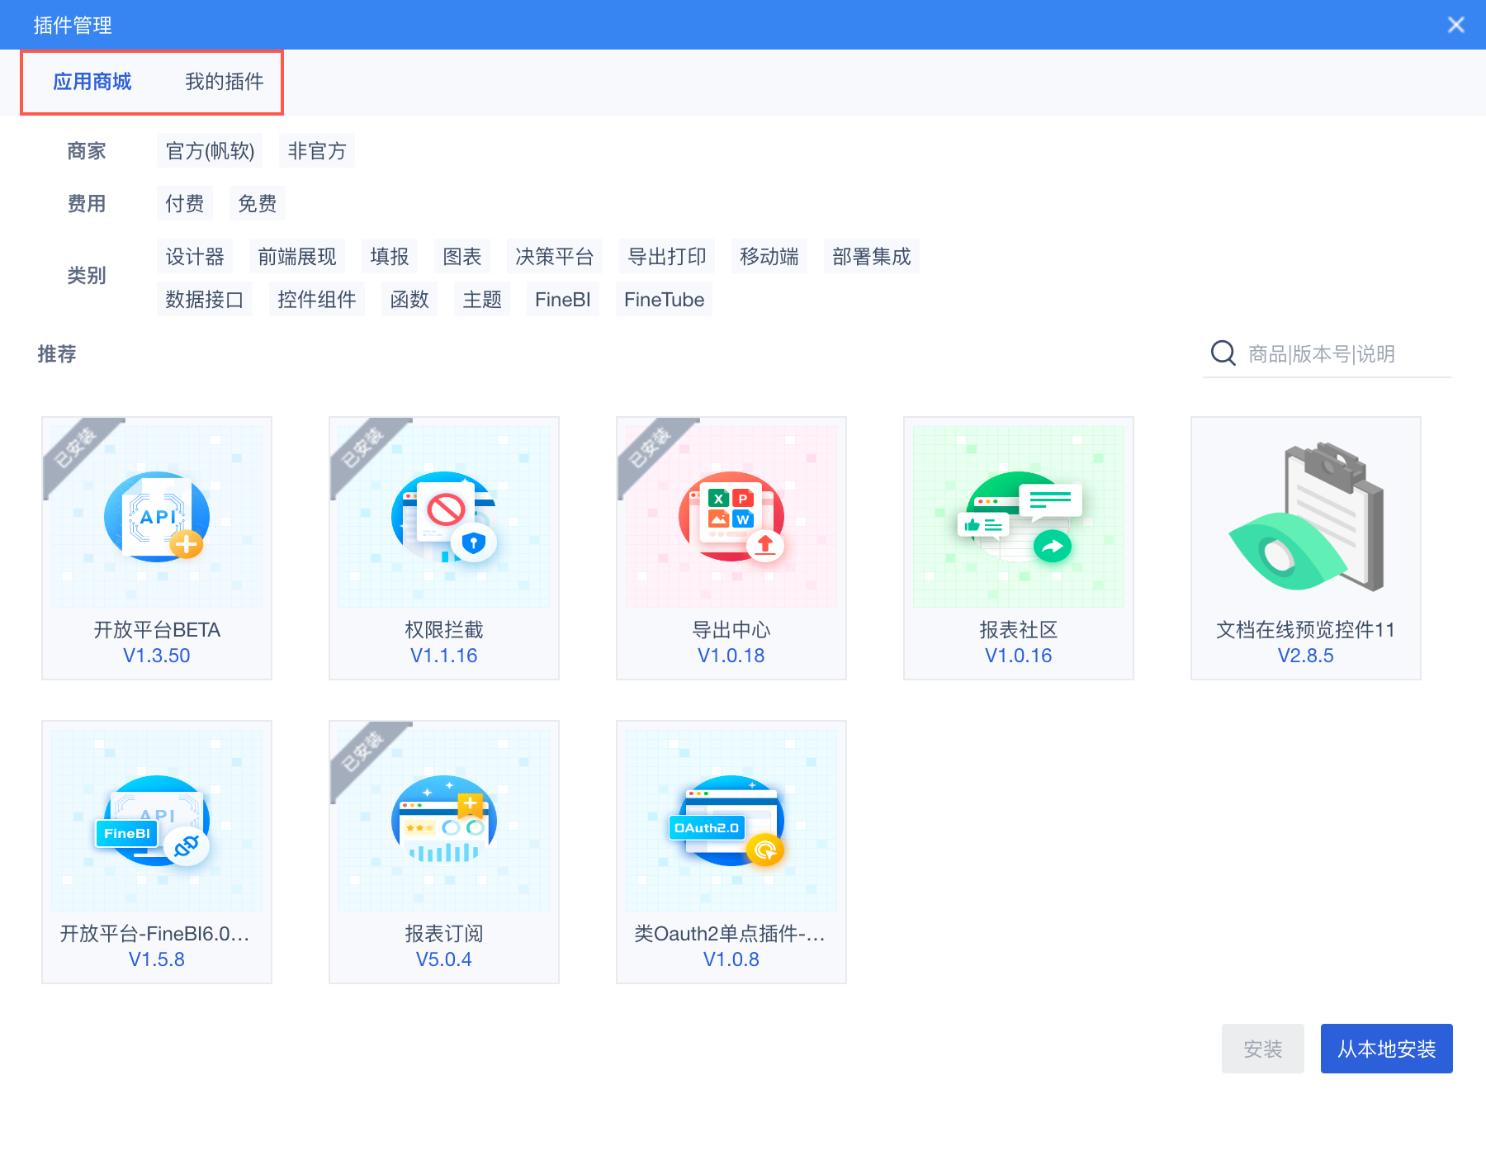Click the 安装 button
Image resolution: width=1486 pixels, height=1151 pixels.
pos(1263,1049)
